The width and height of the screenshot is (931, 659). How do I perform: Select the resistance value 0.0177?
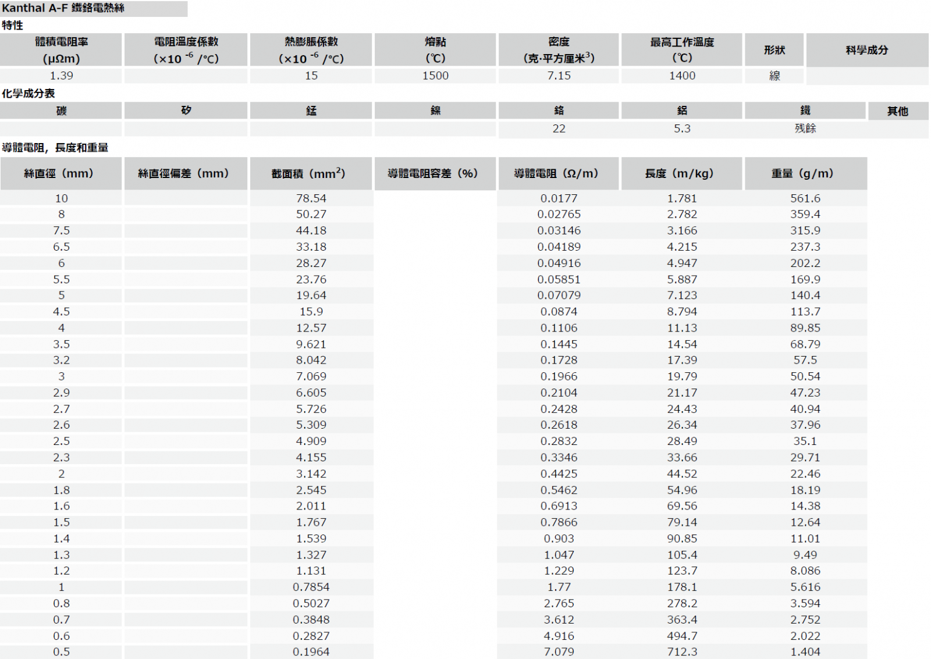click(559, 198)
